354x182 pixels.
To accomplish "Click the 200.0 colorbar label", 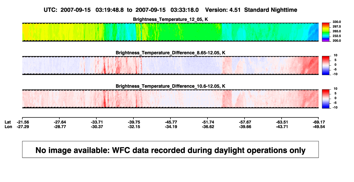I will pyautogui.click(x=337, y=40).
